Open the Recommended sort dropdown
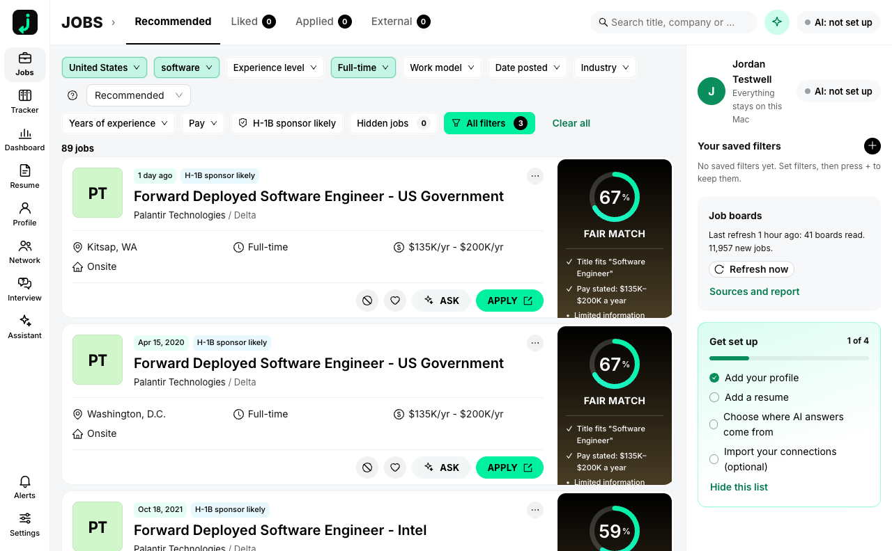Image resolution: width=892 pixels, height=551 pixels. click(x=139, y=95)
